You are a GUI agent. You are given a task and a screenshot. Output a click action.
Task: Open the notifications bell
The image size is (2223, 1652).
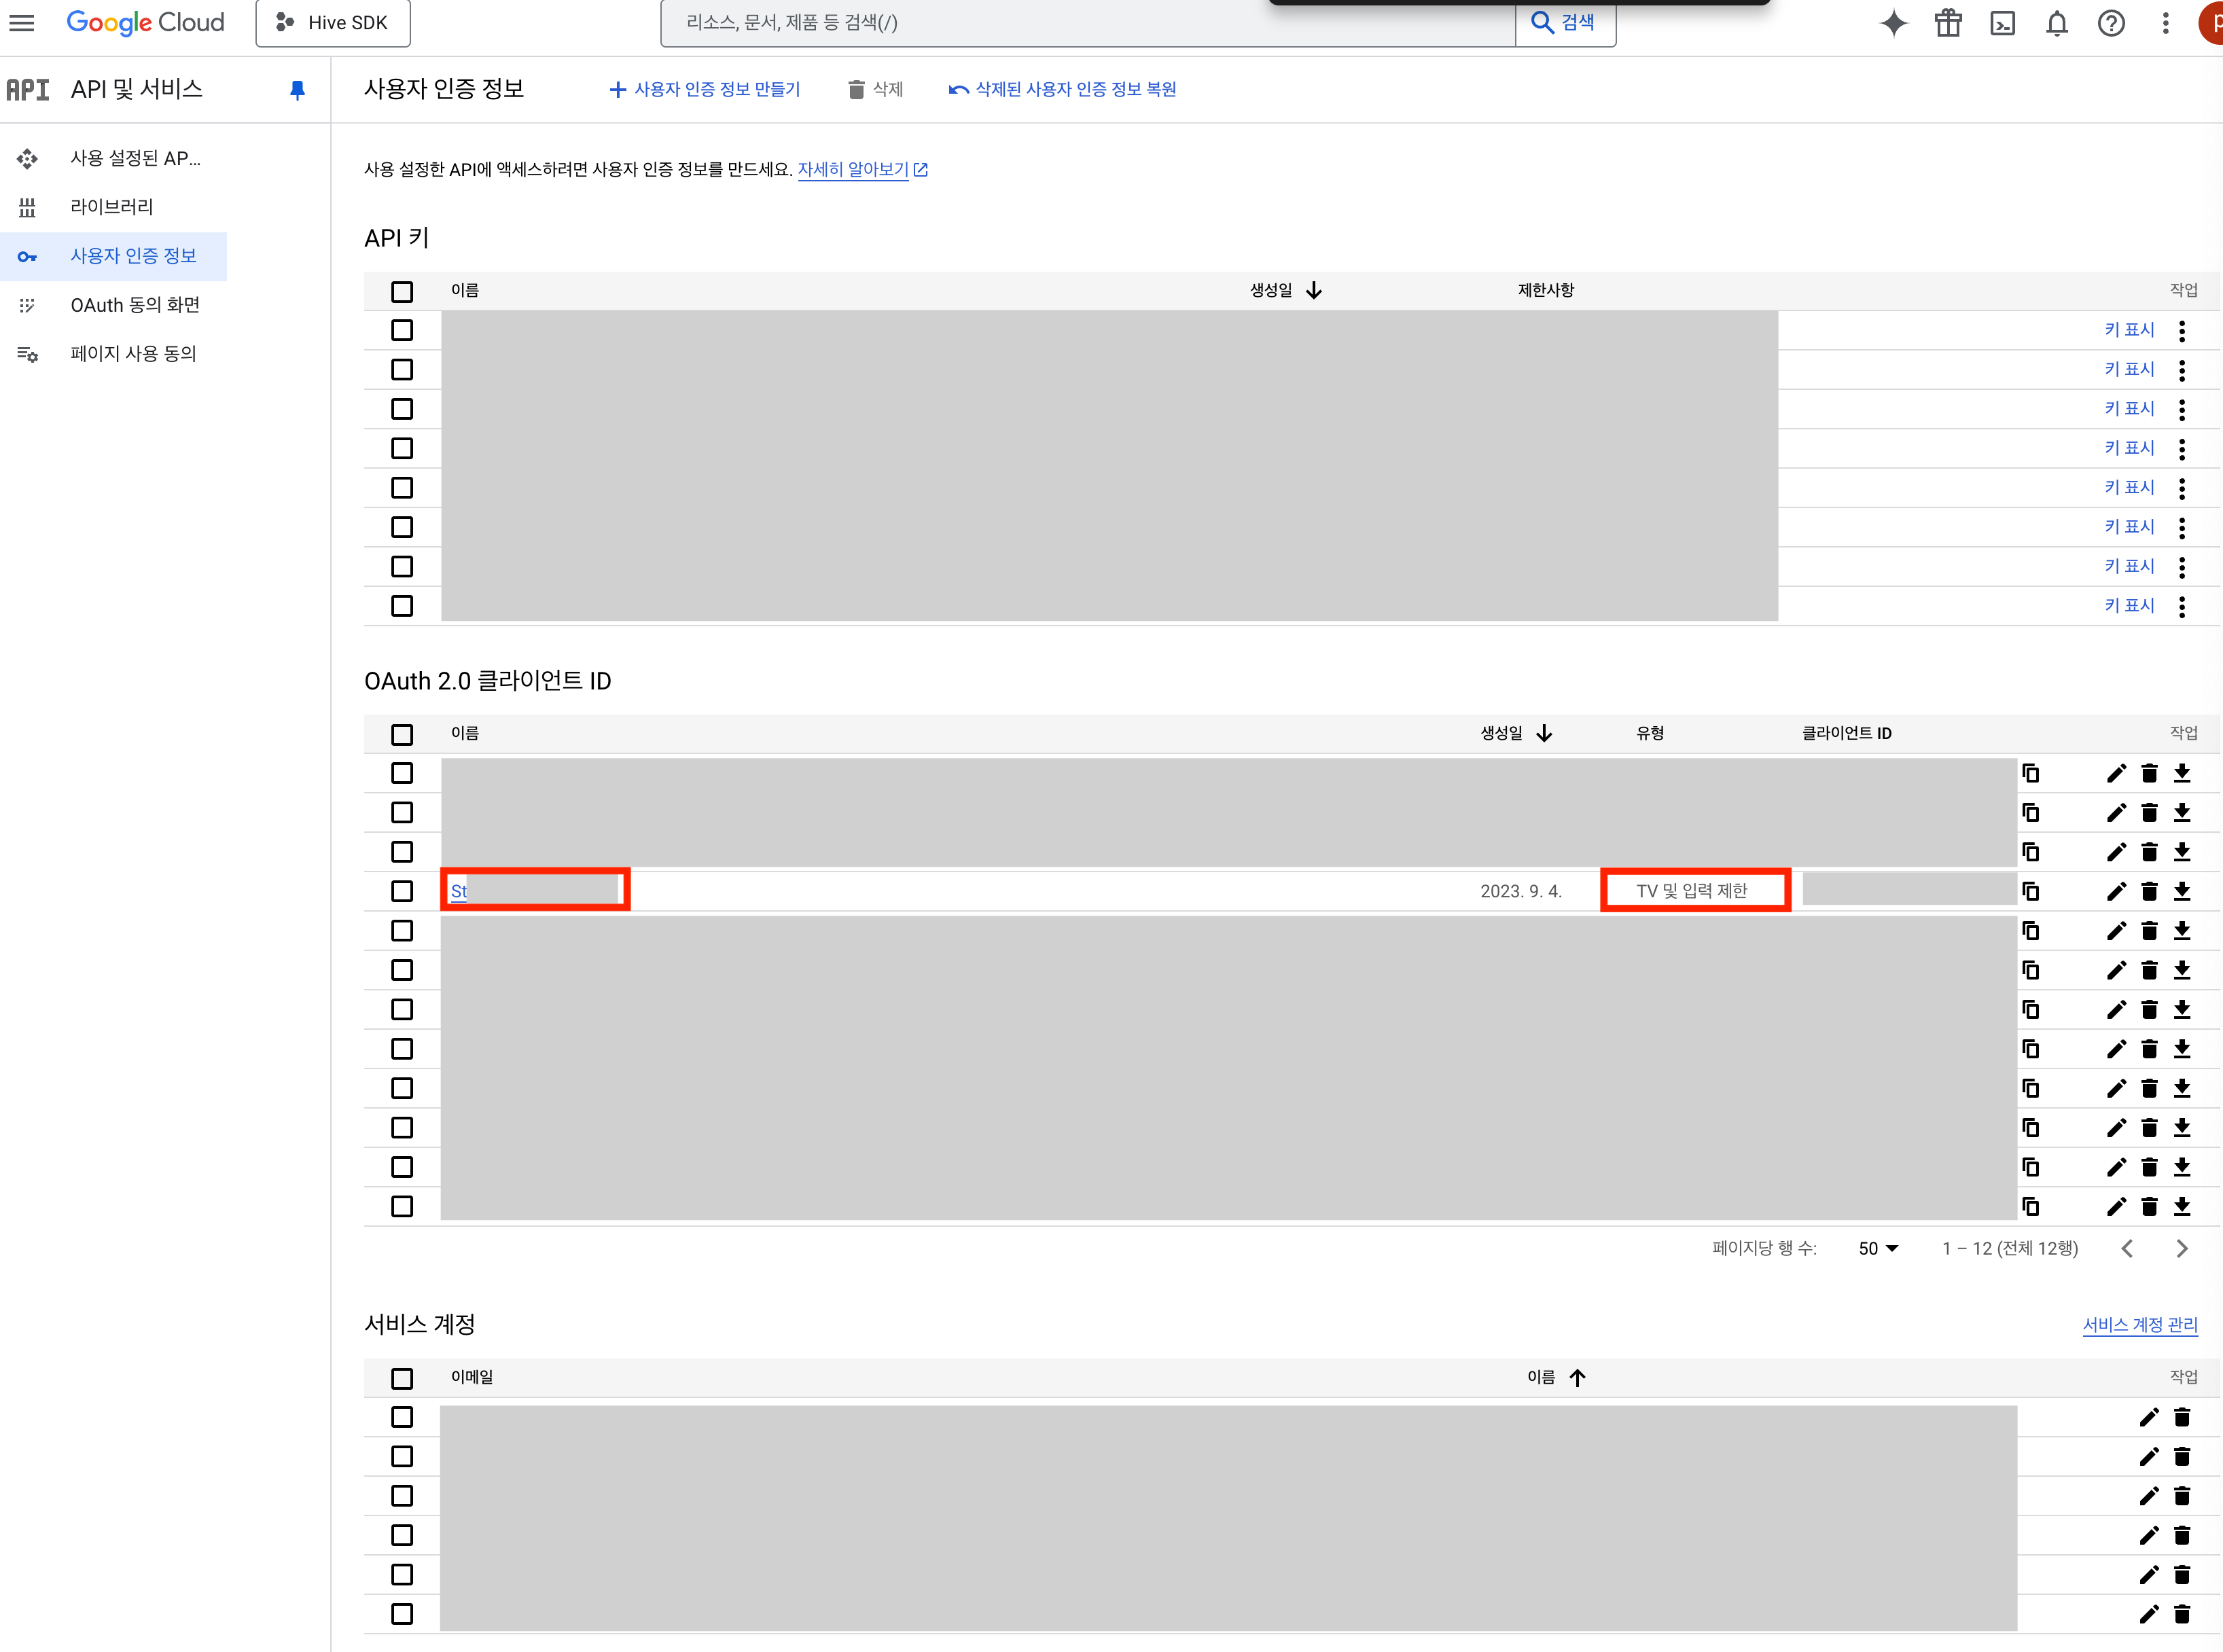[2056, 23]
